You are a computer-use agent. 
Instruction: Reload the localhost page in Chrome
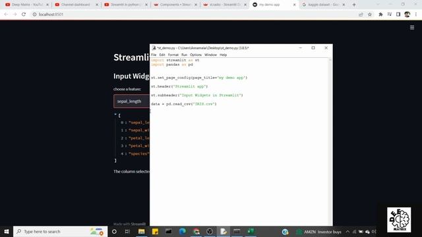pos(24,14)
